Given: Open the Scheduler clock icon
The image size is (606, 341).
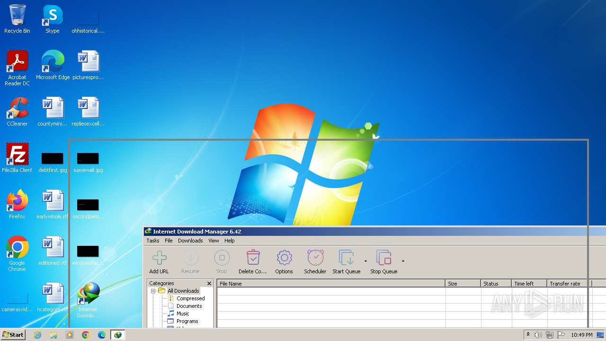Looking at the screenshot, I should pyautogui.click(x=315, y=262).
